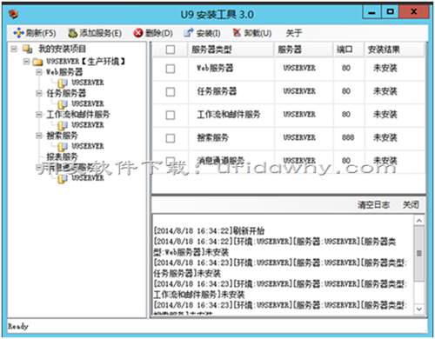Viewport: 435px width, 339px height.
Task: Select Web服务器 label in the left tree
Action: [x=64, y=72]
